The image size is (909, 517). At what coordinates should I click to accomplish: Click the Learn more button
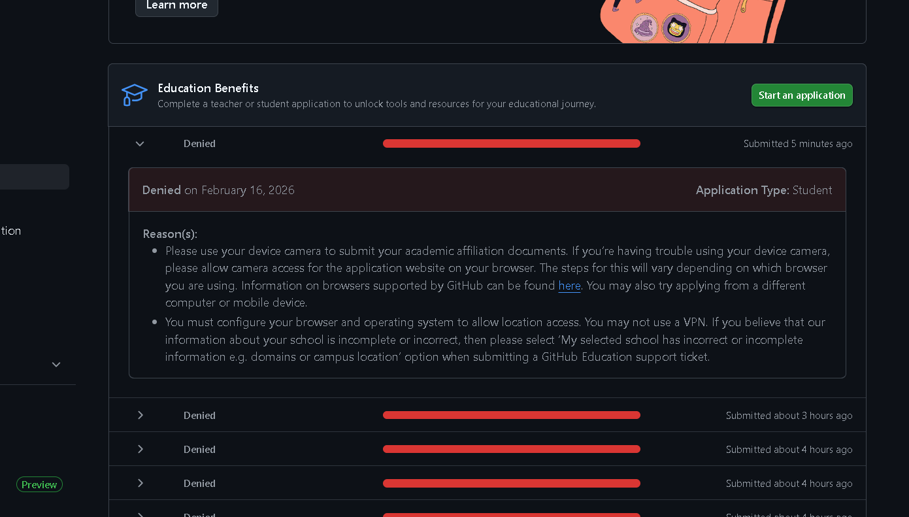coord(176,6)
